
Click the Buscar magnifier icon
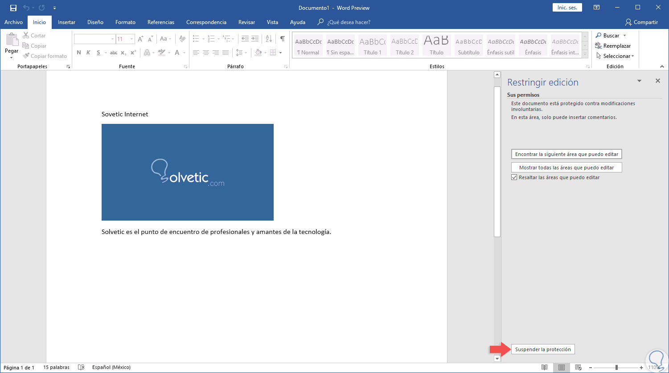[598, 35]
